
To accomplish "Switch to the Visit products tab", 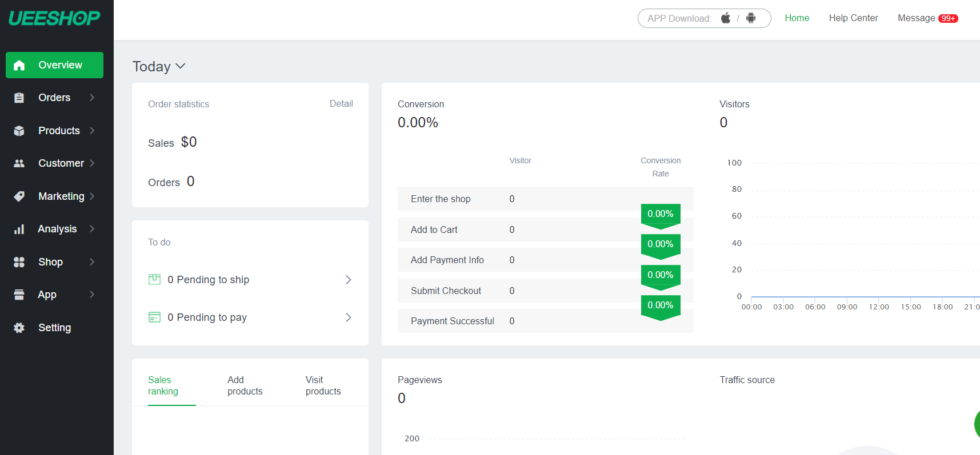I will [323, 385].
